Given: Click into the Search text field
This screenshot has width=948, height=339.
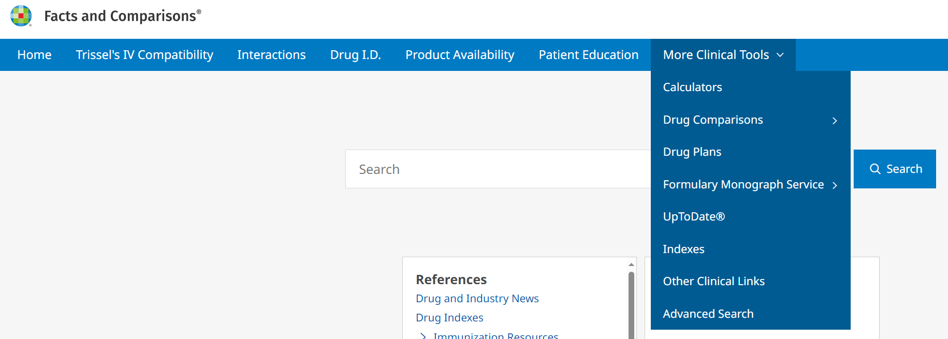Looking at the screenshot, I should [x=497, y=169].
